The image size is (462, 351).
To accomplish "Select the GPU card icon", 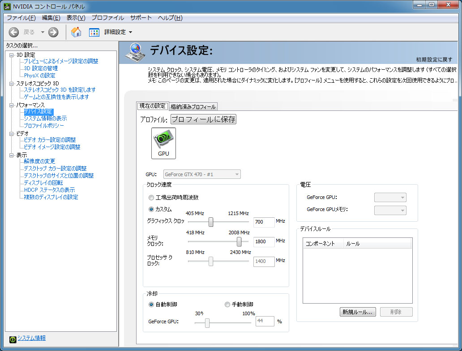I will [163, 143].
